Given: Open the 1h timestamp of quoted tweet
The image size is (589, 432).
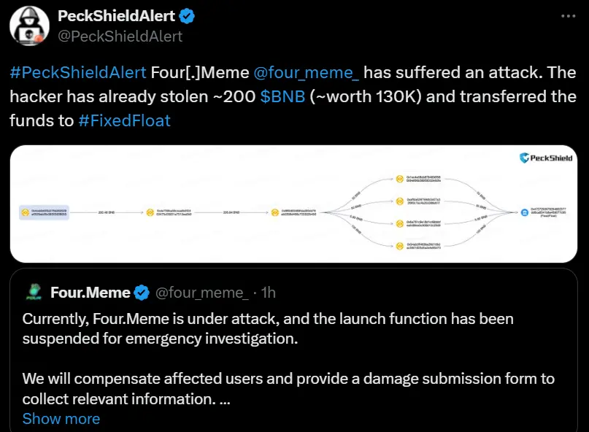Looking at the screenshot, I should pyautogui.click(x=269, y=293).
